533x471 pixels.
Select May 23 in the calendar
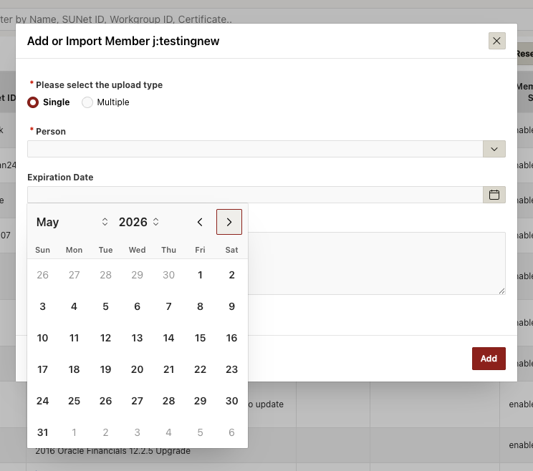(232, 369)
